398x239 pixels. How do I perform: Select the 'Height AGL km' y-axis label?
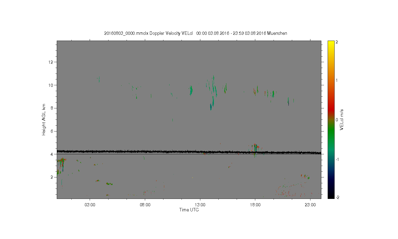[44, 119]
